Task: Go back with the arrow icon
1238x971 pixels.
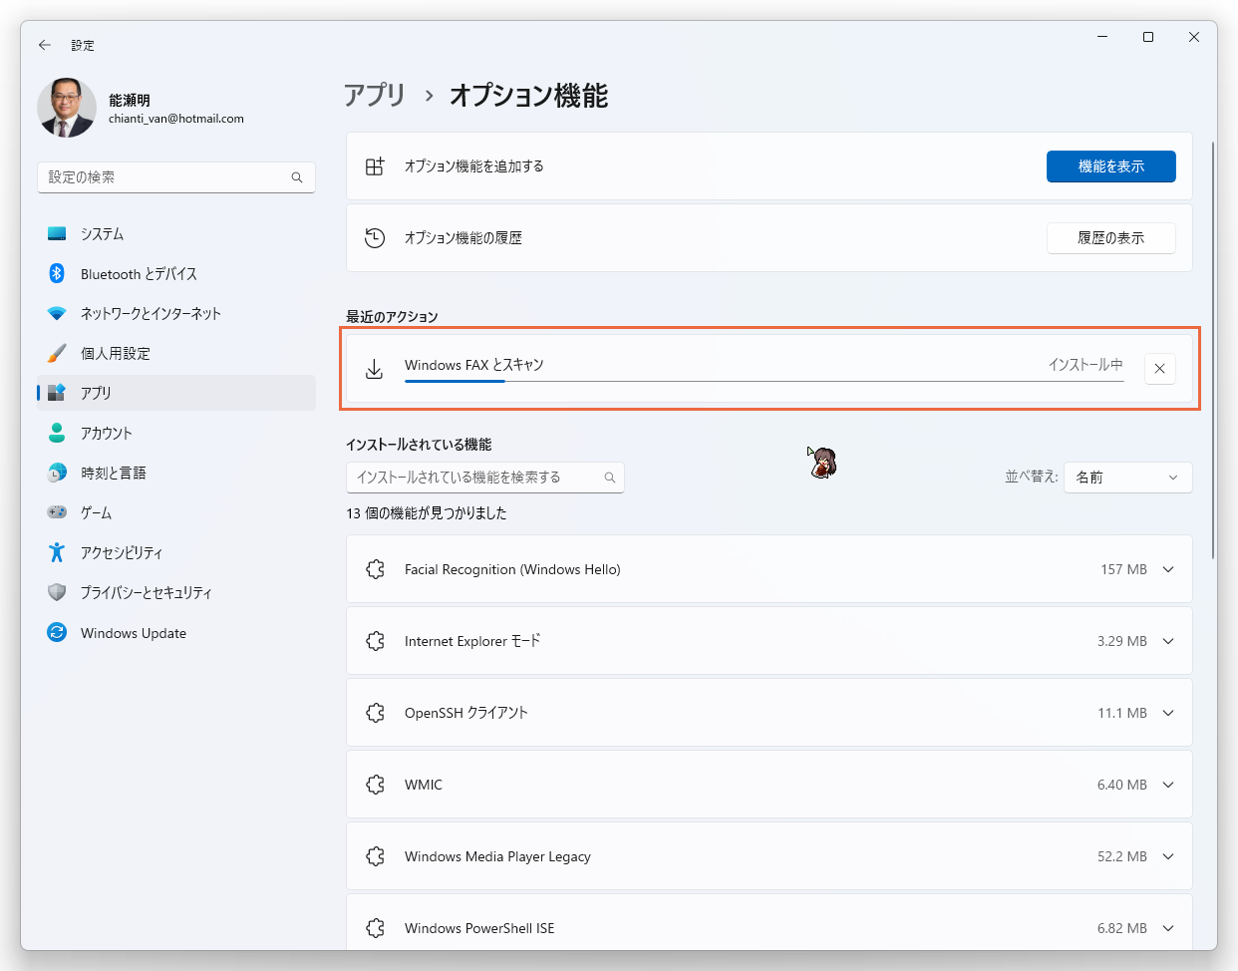Action: click(x=44, y=45)
